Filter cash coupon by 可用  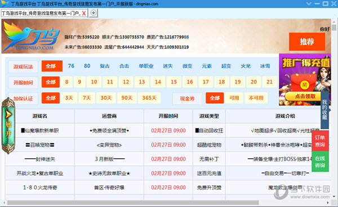click(234, 98)
